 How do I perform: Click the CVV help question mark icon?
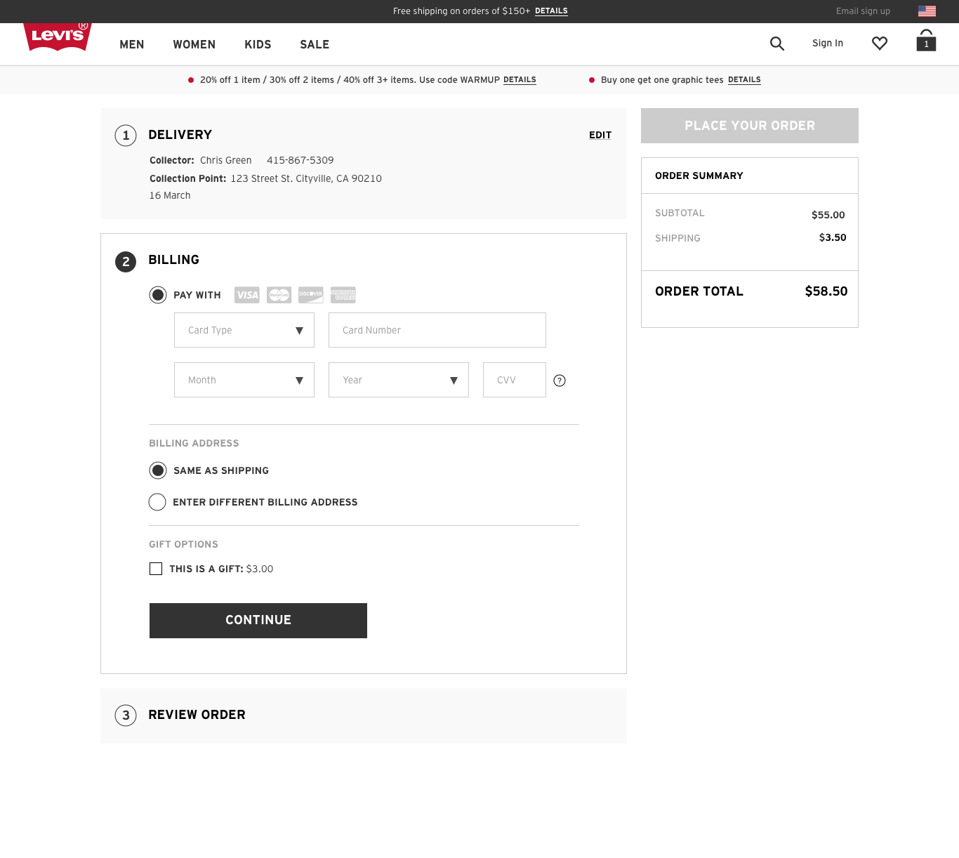pyautogui.click(x=560, y=381)
